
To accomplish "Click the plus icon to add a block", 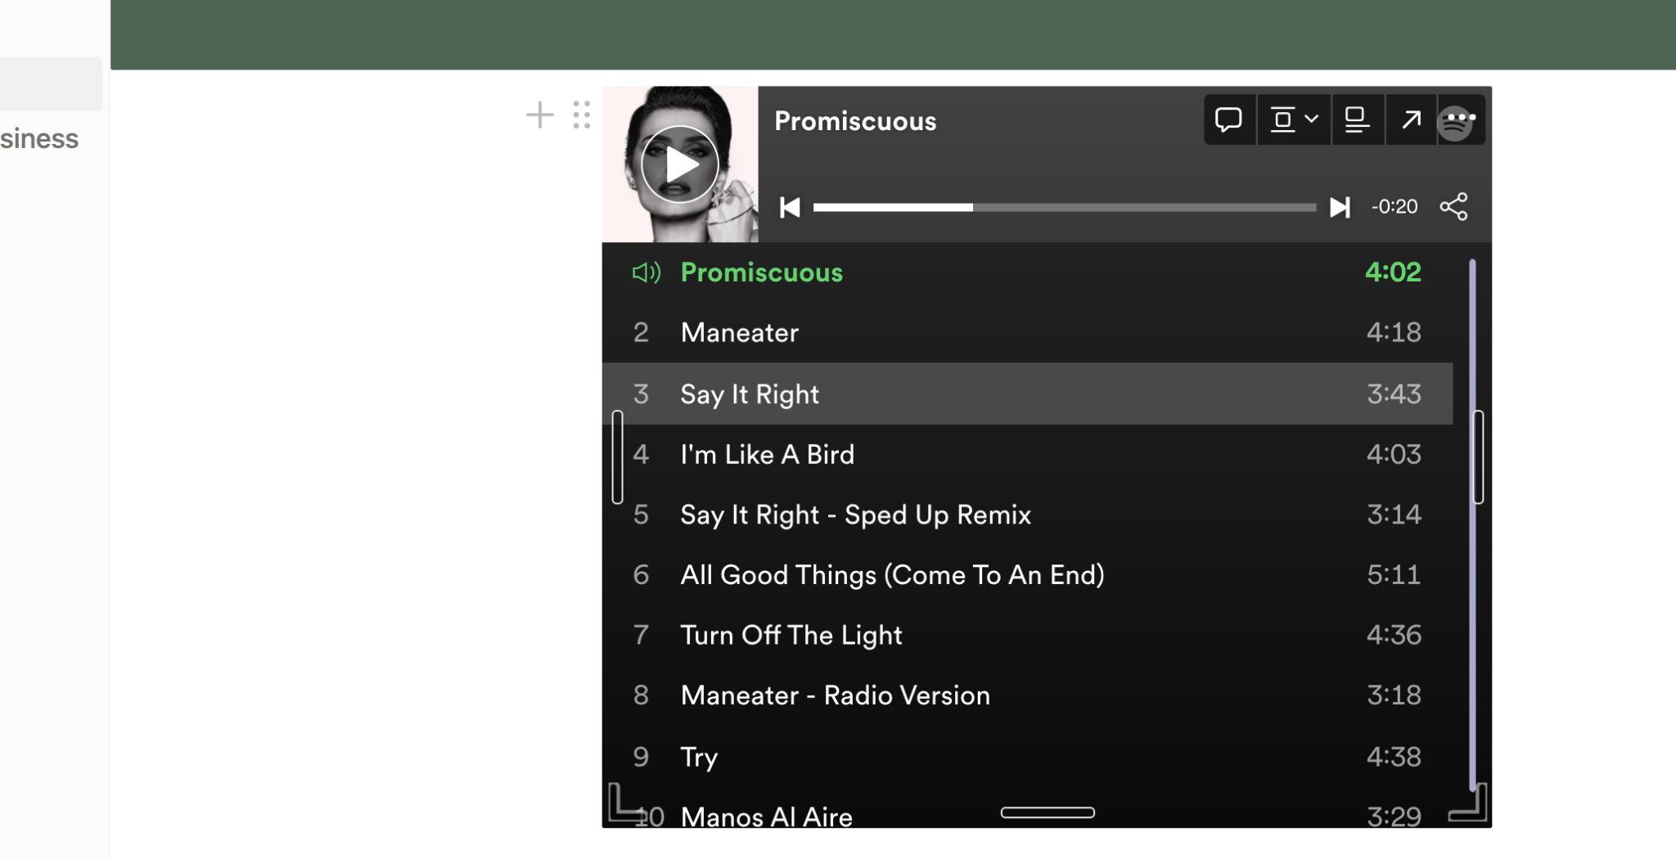I will pyautogui.click(x=540, y=115).
